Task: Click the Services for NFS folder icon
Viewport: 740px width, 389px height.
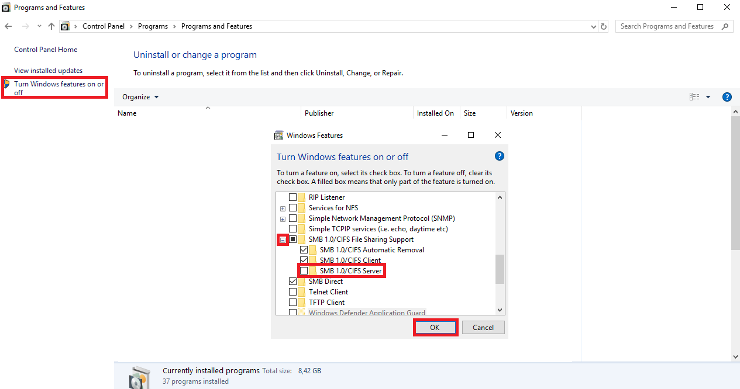Action: coord(302,208)
